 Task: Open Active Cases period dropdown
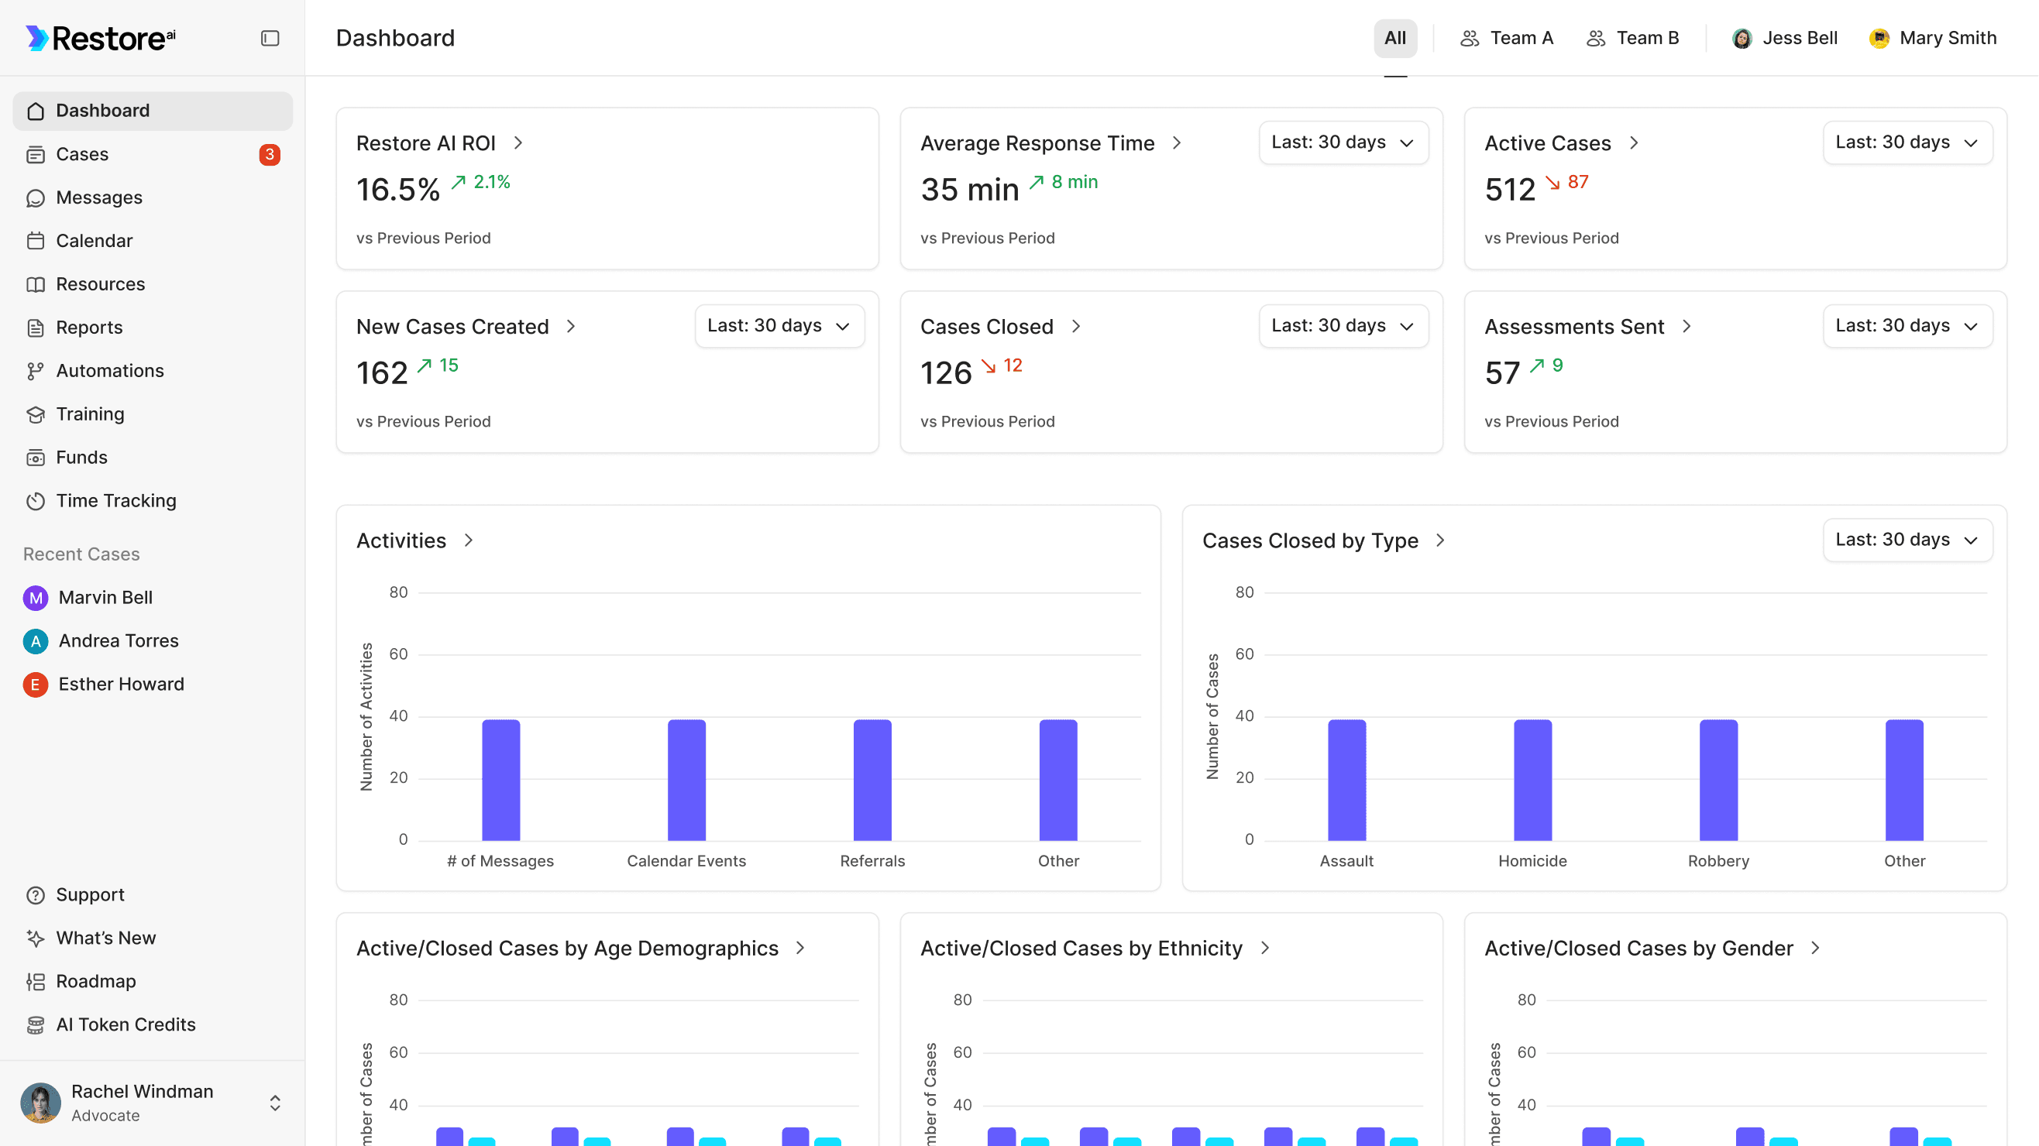pos(1907,142)
